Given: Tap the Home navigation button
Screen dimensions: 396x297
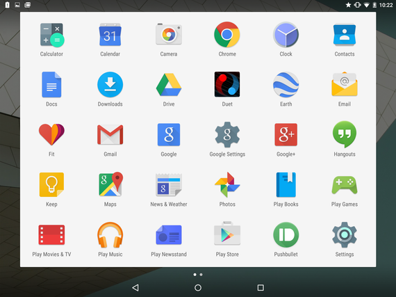Looking at the screenshot, I should (x=198, y=288).
